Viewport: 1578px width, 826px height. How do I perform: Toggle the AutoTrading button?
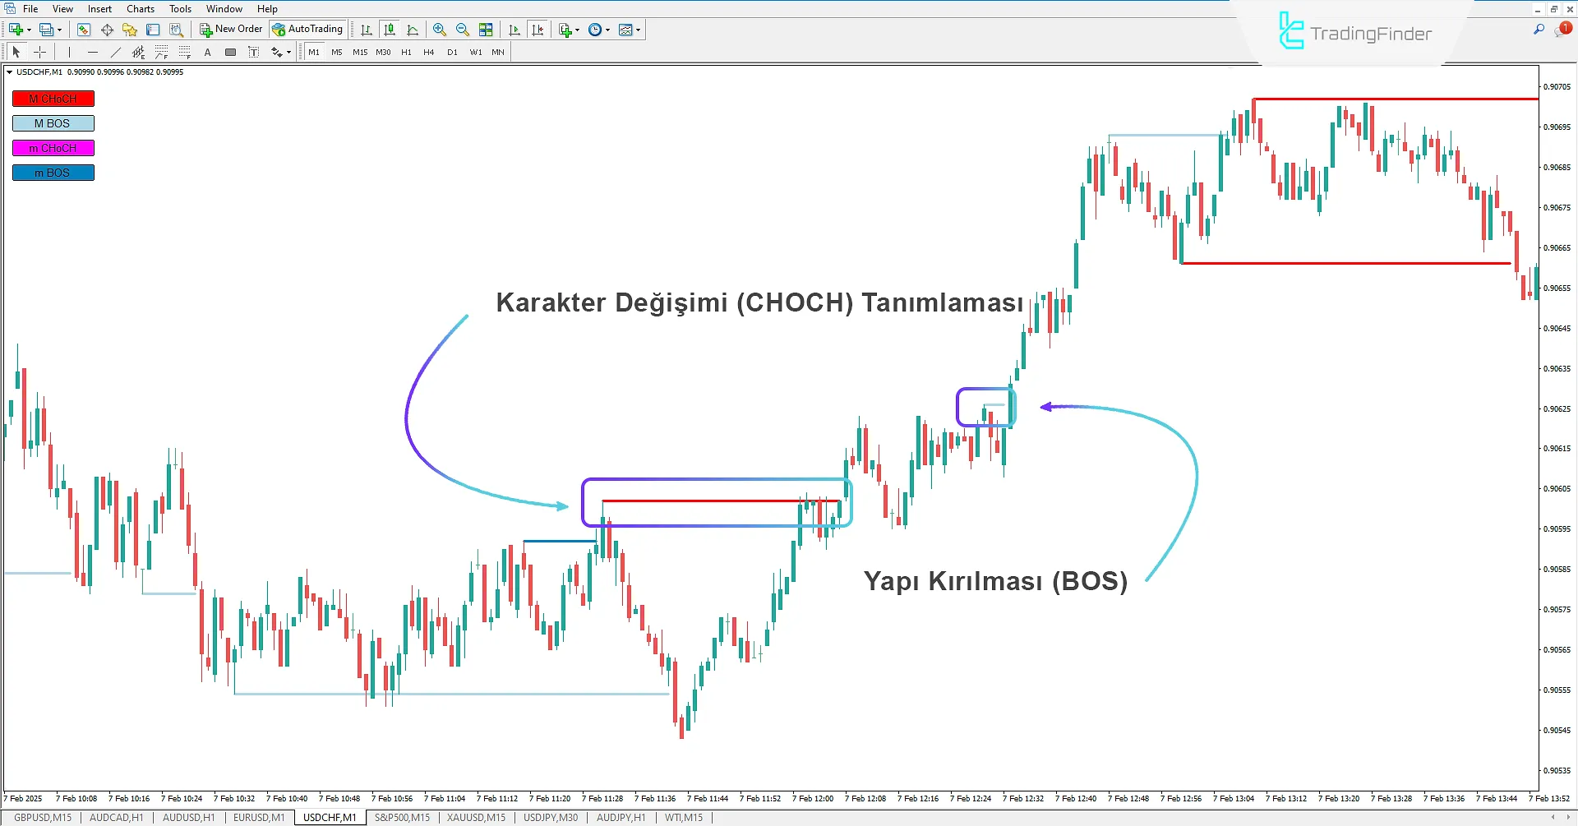click(x=307, y=29)
